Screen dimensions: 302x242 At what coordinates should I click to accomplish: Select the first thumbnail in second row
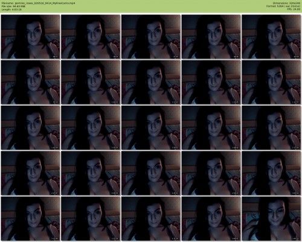tap(31, 82)
